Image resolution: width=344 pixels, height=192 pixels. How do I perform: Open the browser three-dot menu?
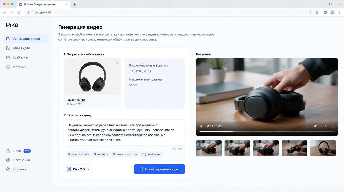point(340,12)
